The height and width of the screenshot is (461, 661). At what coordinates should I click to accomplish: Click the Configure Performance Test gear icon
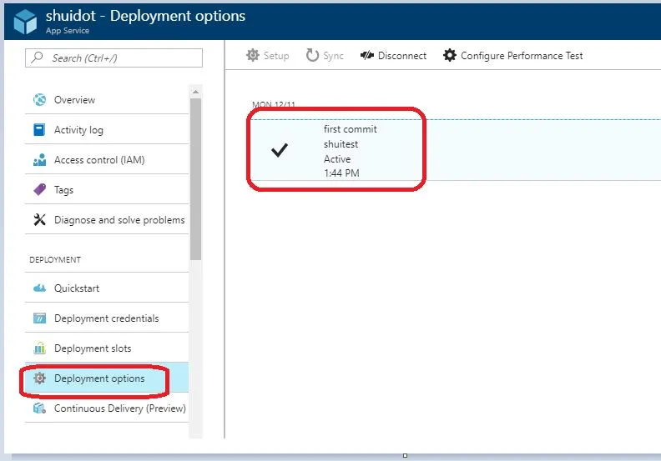[450, 55]
